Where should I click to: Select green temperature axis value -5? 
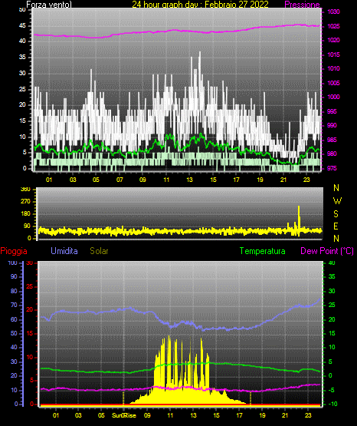pos(331,391)
